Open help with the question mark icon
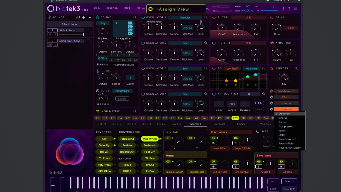This screenshot has width=341, height=192. pos(289,9)
